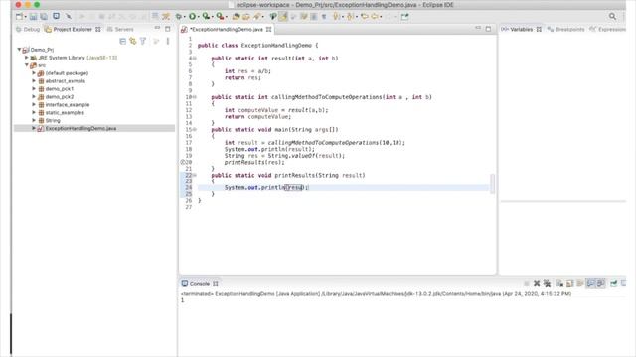Click the green Run button in toolbar
This screenshot has height=357, width=636.
(x=192, y=16)
